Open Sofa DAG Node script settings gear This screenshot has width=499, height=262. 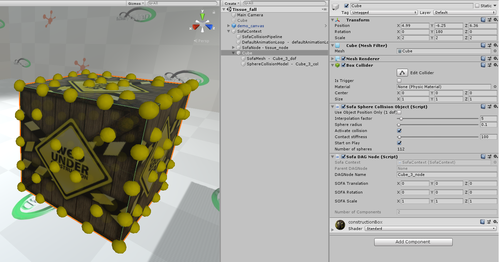pos(496,156)
